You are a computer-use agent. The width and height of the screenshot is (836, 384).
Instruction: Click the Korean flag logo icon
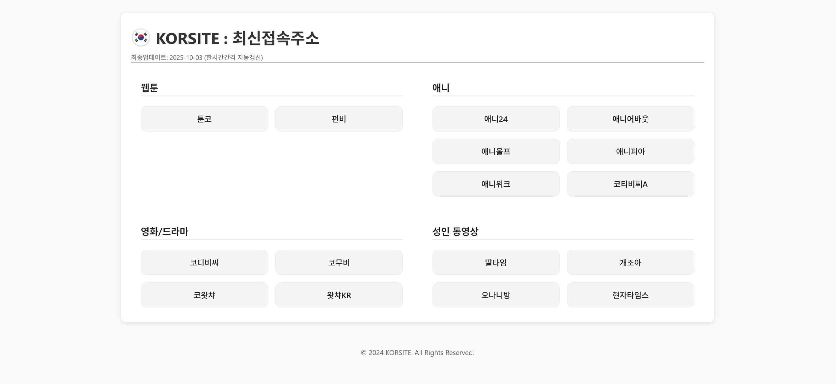tap(141, 37)
